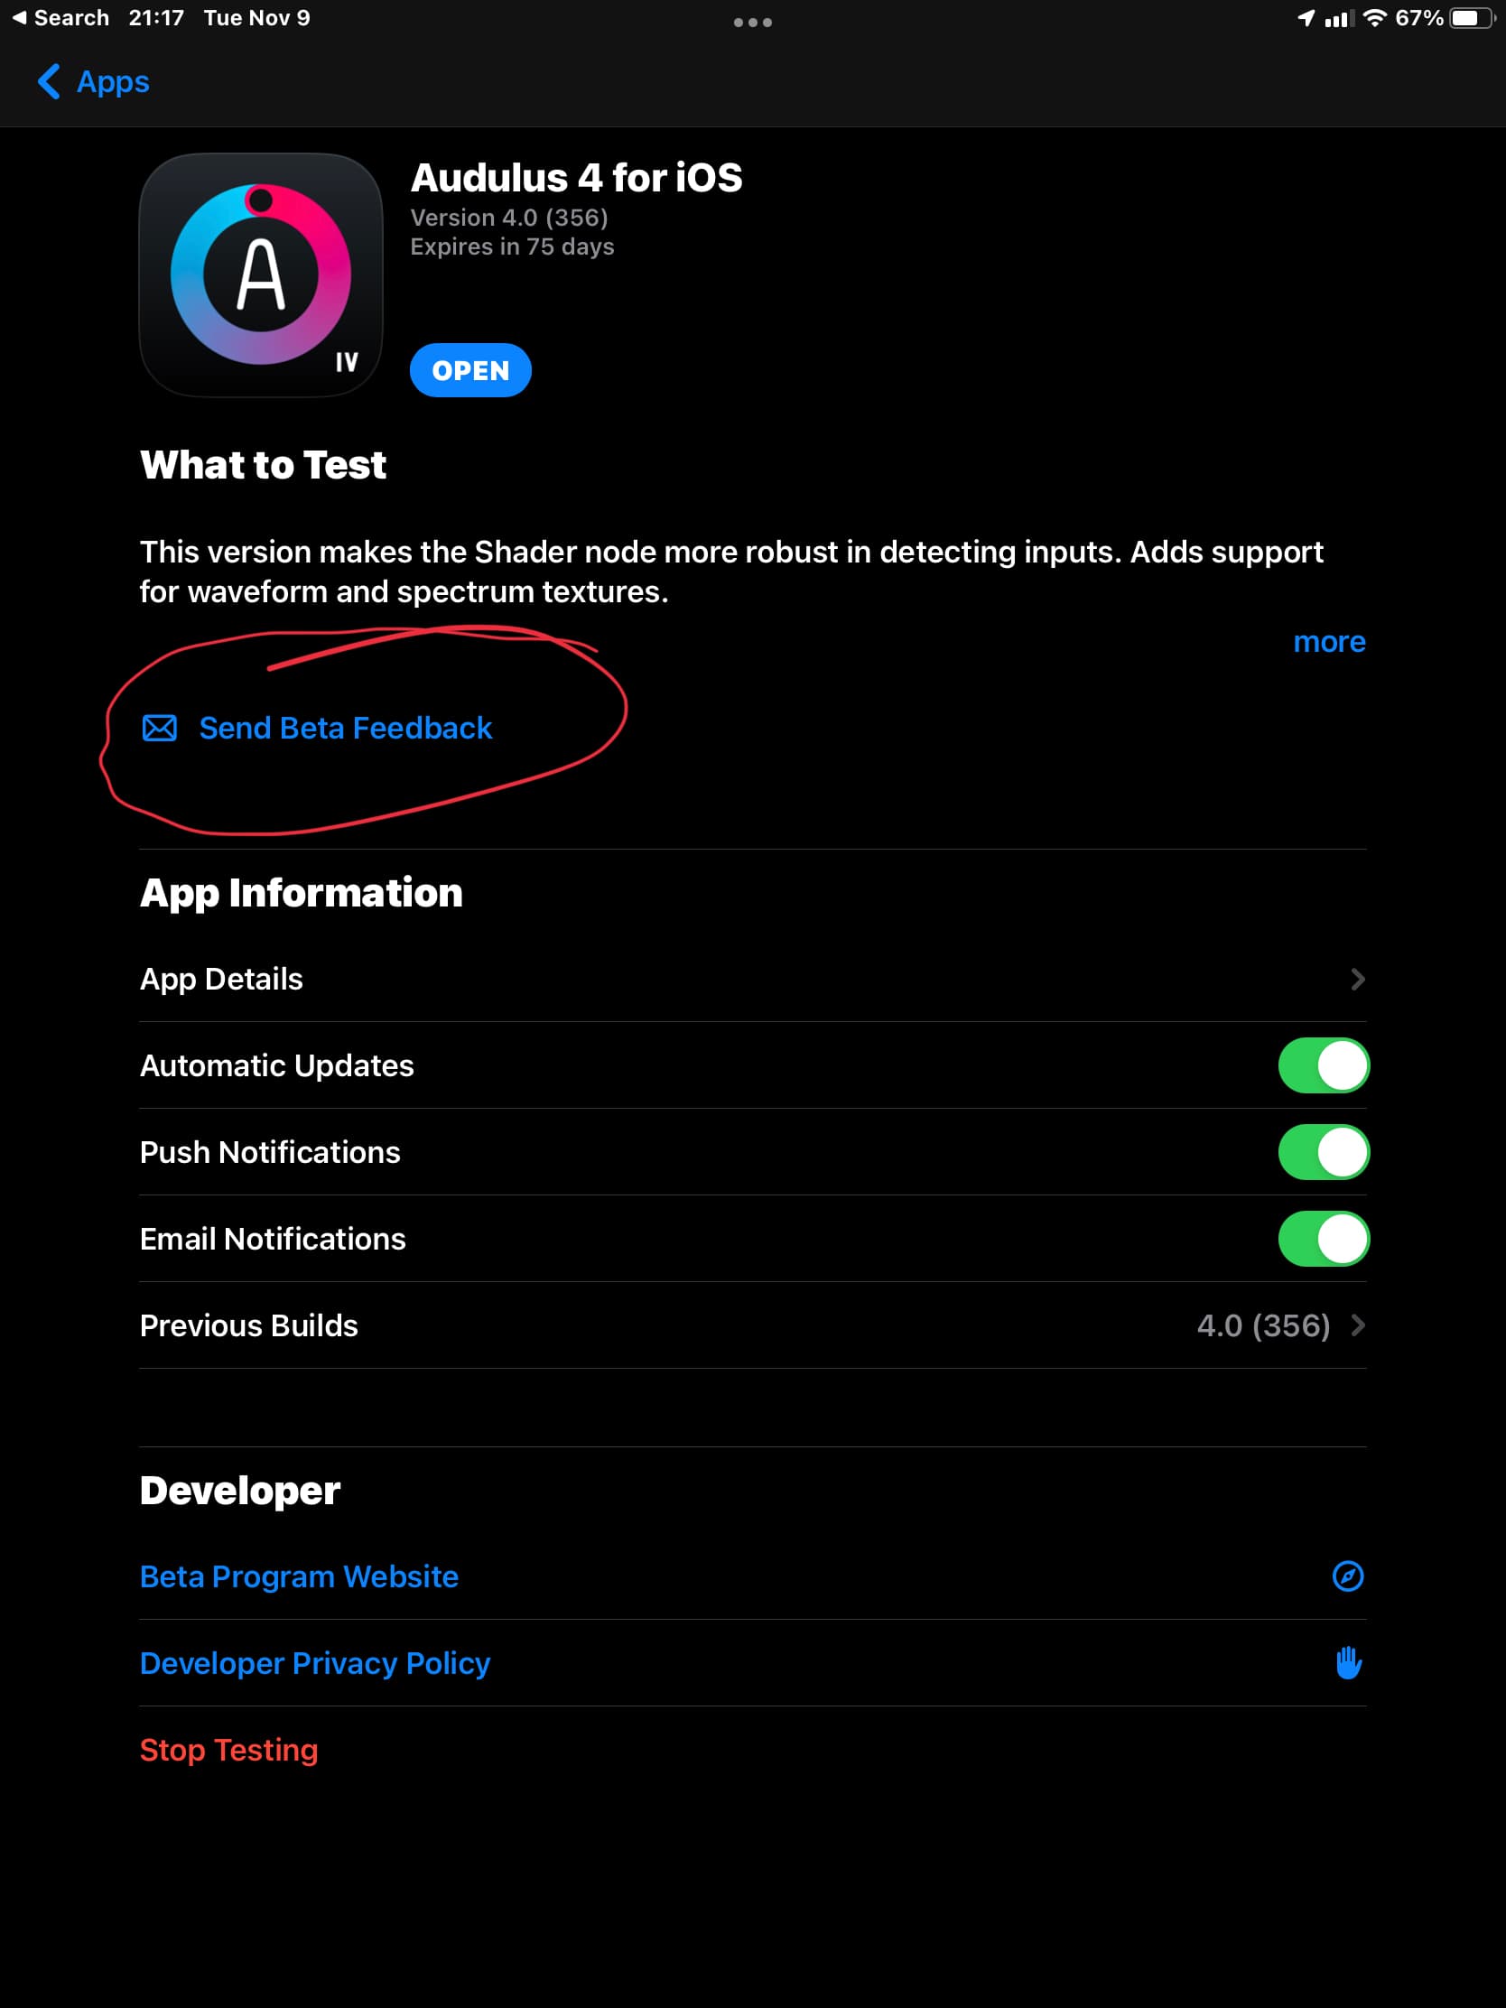Open Send Beta Feedback
This screenshot has width=1506, height=2008.
pos(345,728)
